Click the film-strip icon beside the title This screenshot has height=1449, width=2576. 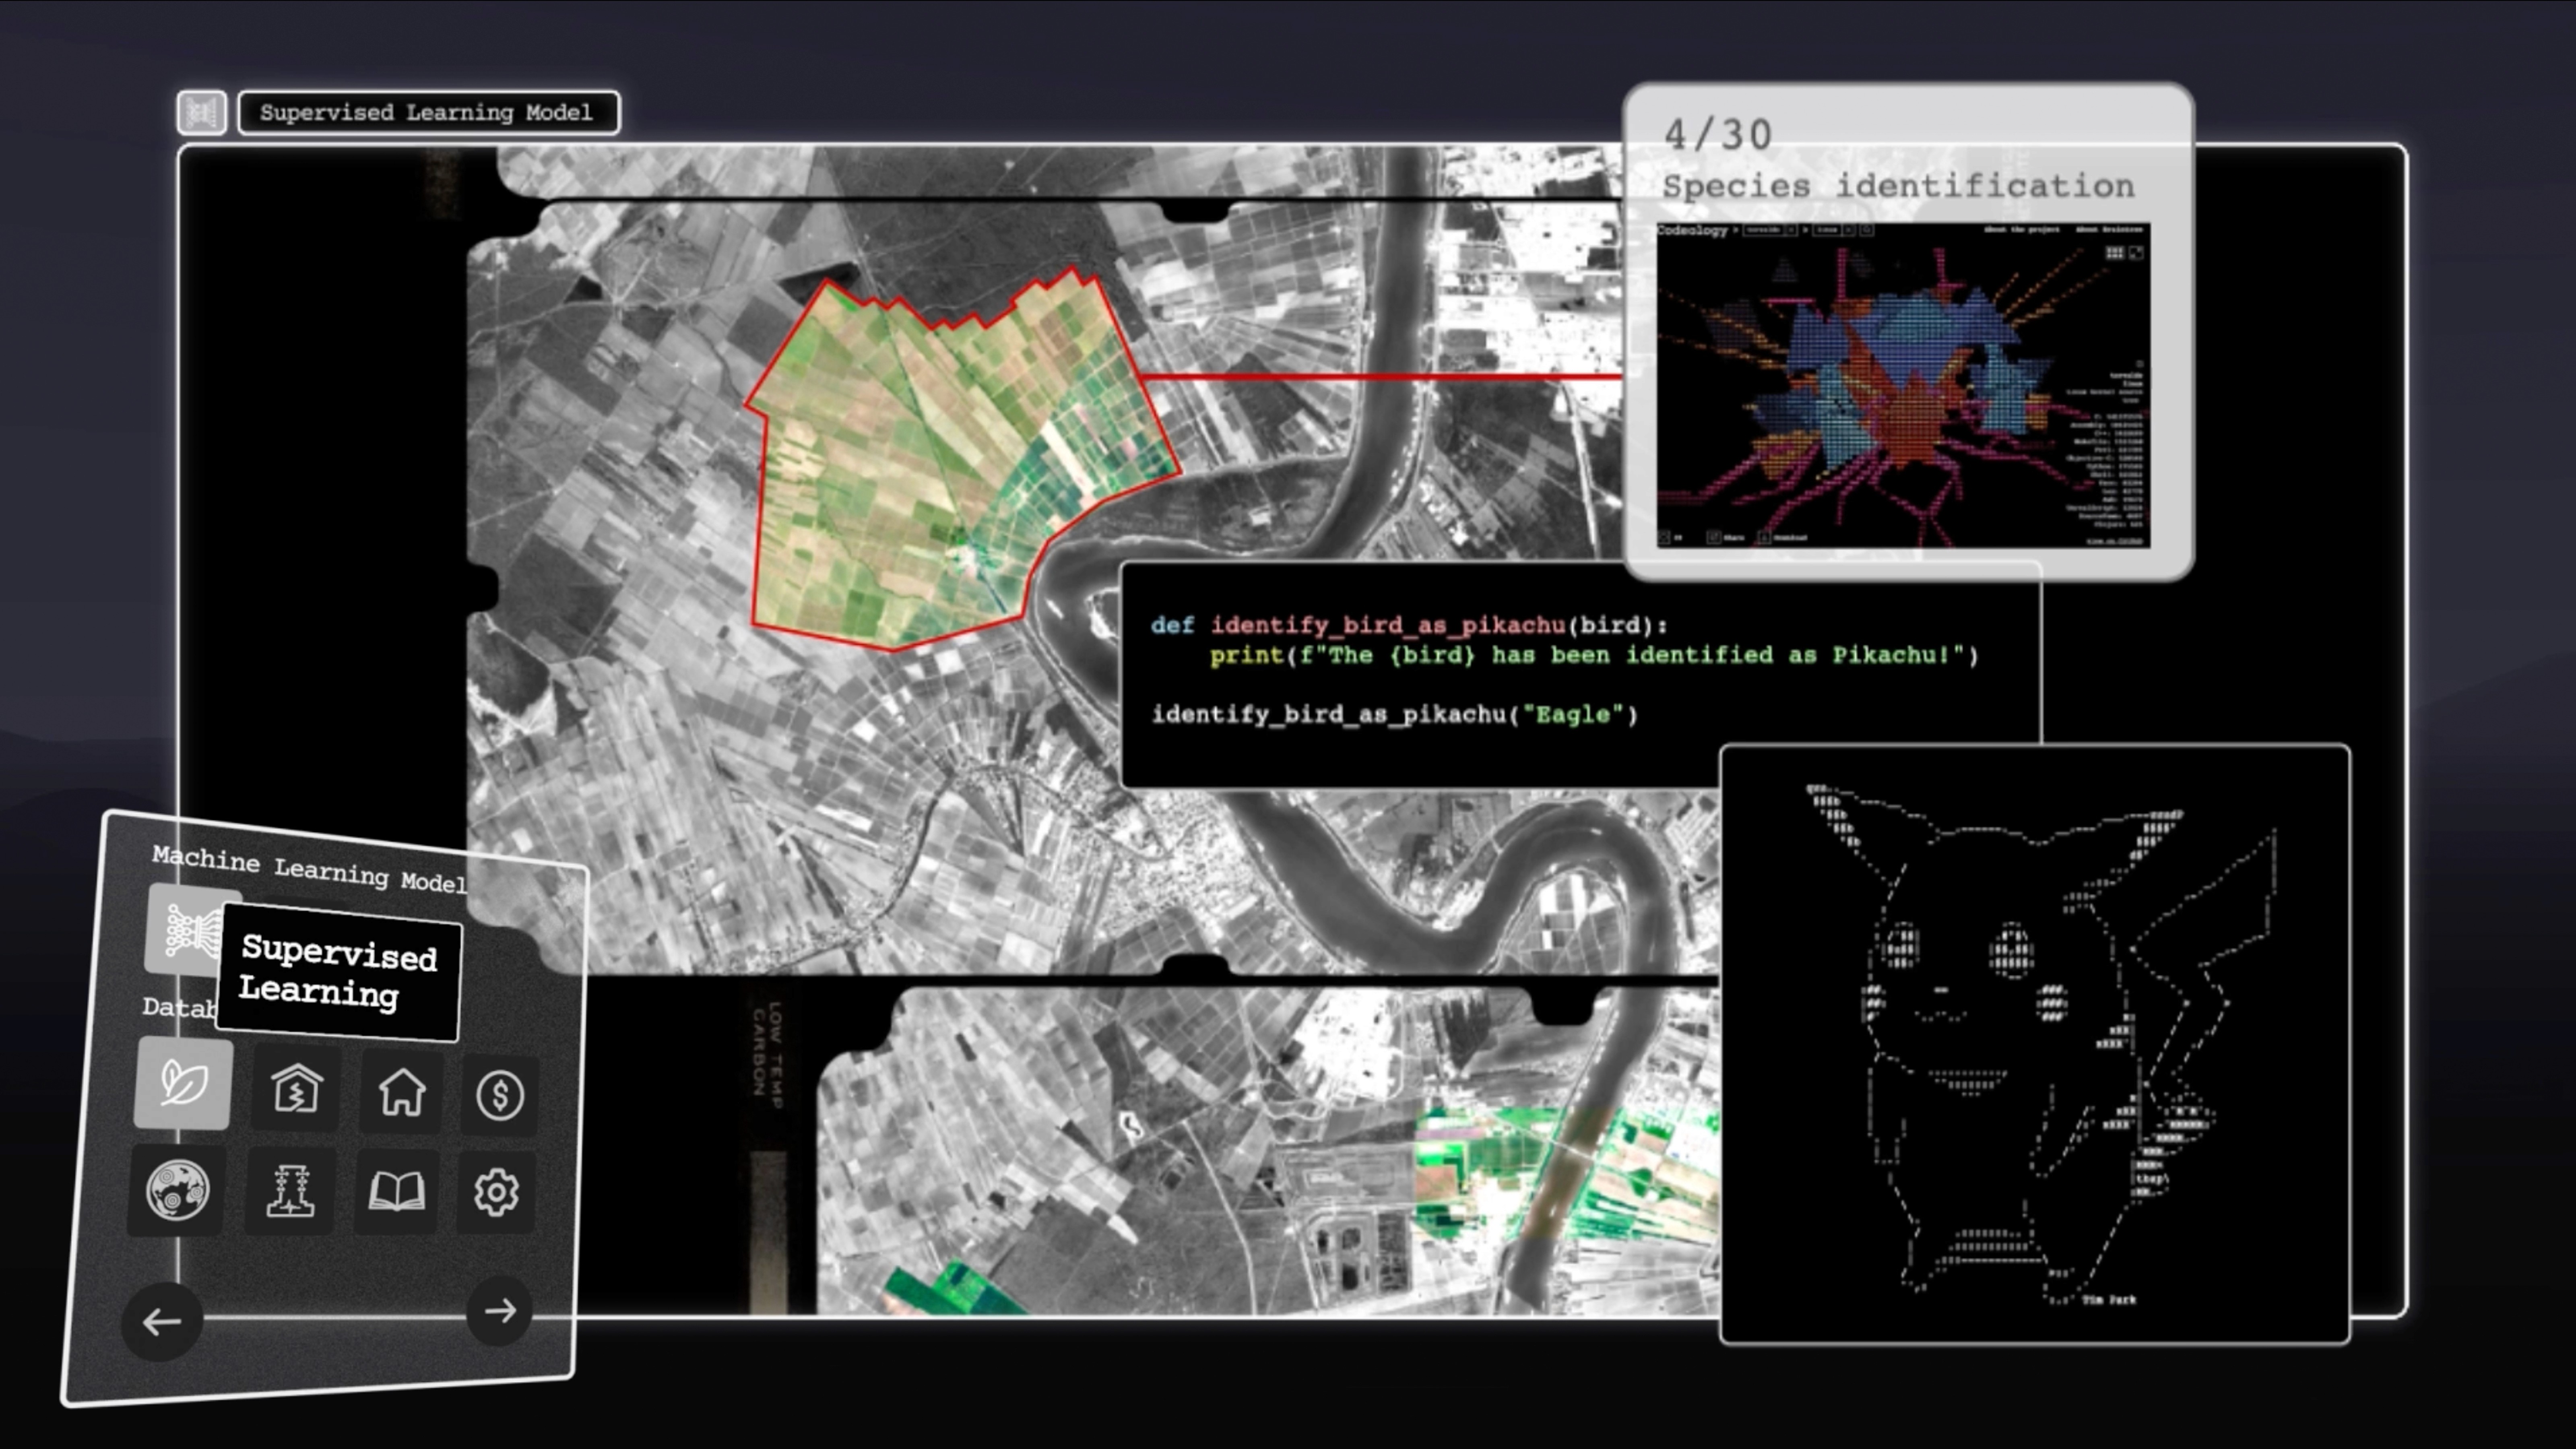[x=202, y=112]
